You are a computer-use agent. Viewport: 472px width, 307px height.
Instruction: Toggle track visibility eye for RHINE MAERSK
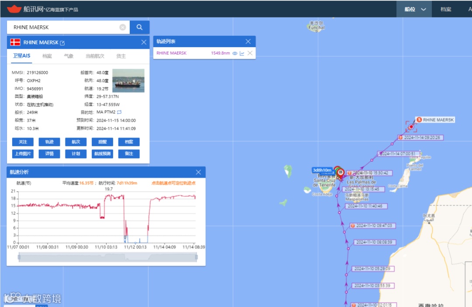click(235, 53)
